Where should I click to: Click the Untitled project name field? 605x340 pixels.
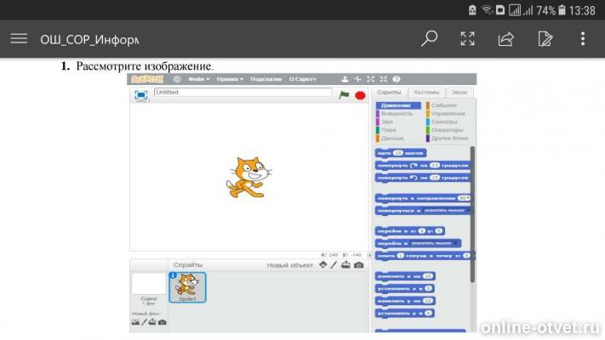click(x=243, y=92)
